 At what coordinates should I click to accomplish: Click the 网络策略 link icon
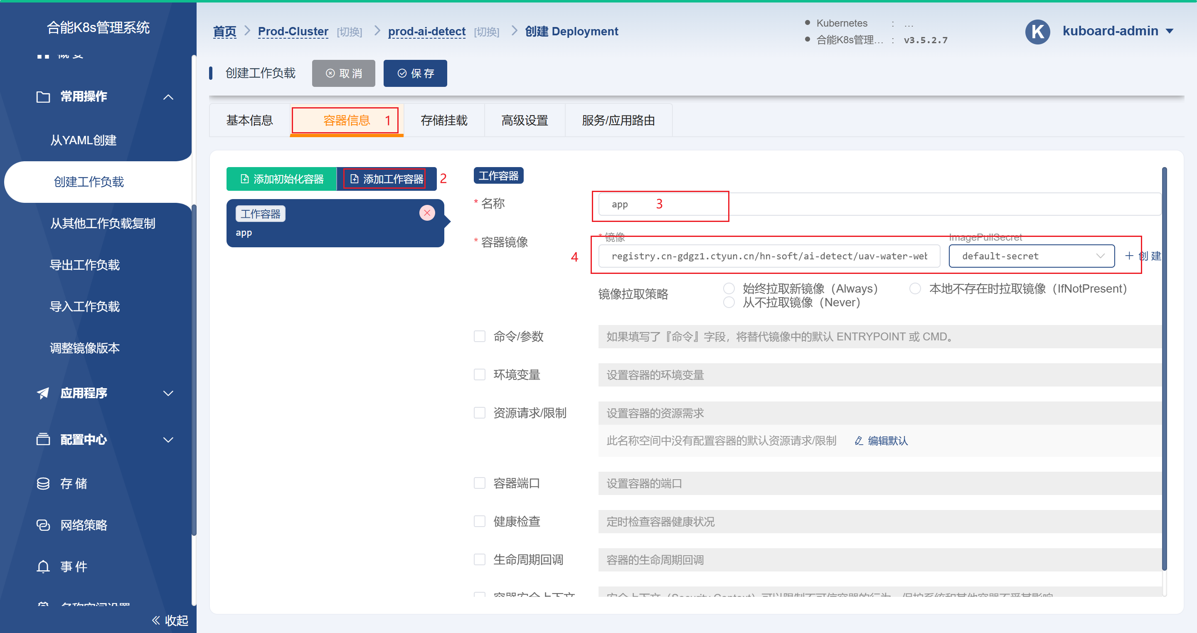click(43, 525)
